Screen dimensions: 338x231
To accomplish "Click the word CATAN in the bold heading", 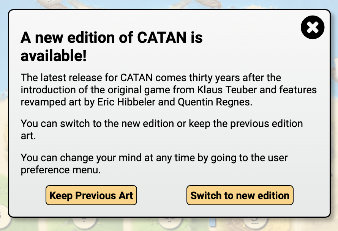I will tap(162, 38).
